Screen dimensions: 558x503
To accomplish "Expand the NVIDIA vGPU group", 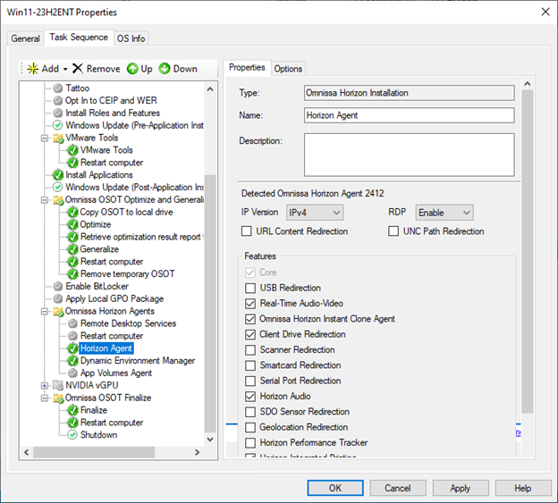I will (45, 385).
